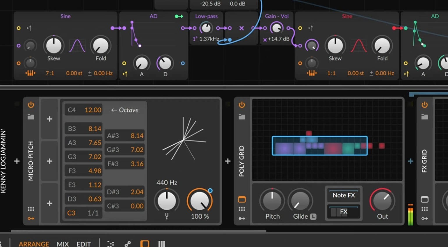Switch to the EDIT tab
The width and height of the screenshot is (448, 247).
pos(83,244)
